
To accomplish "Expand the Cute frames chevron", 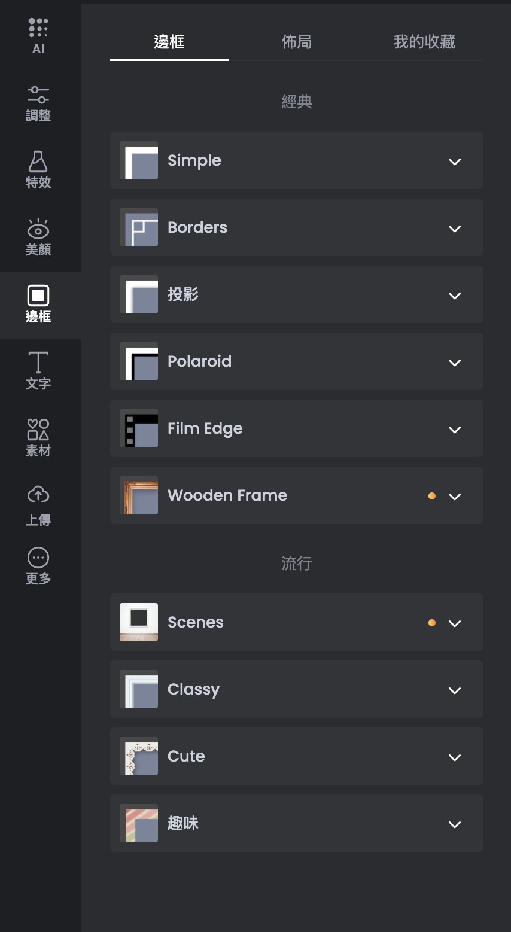I will [x=455, y=757].
